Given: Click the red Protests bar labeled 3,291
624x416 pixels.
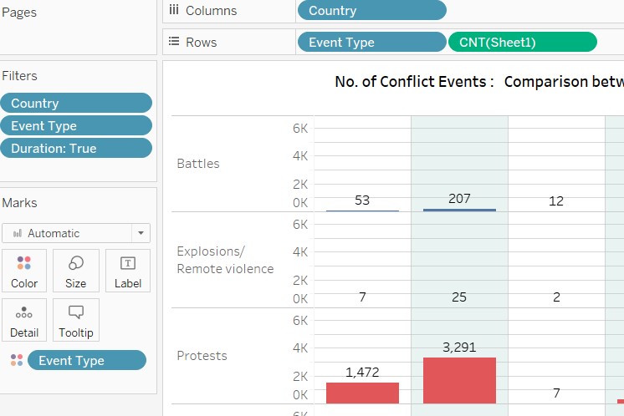Looking at the screenshot, I should click(459, 381).
